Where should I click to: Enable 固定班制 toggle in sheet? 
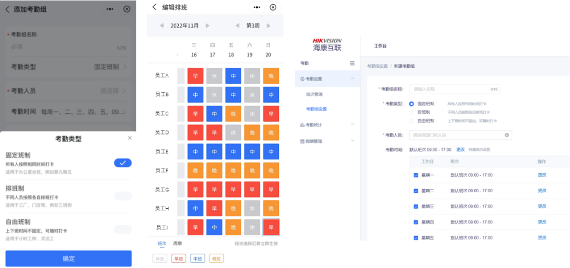pyautogui.click(x=123, y=163)
